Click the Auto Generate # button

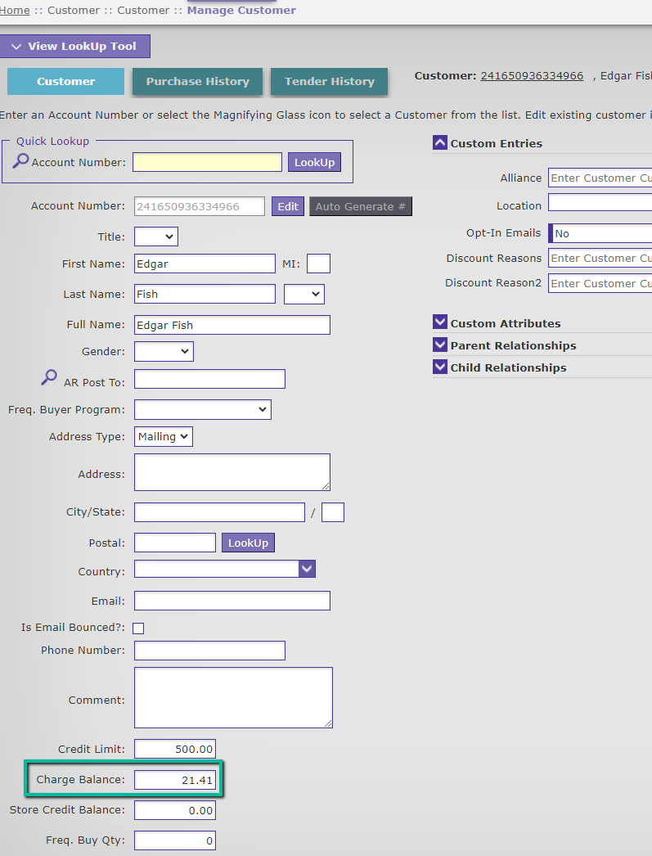[361, 206]
